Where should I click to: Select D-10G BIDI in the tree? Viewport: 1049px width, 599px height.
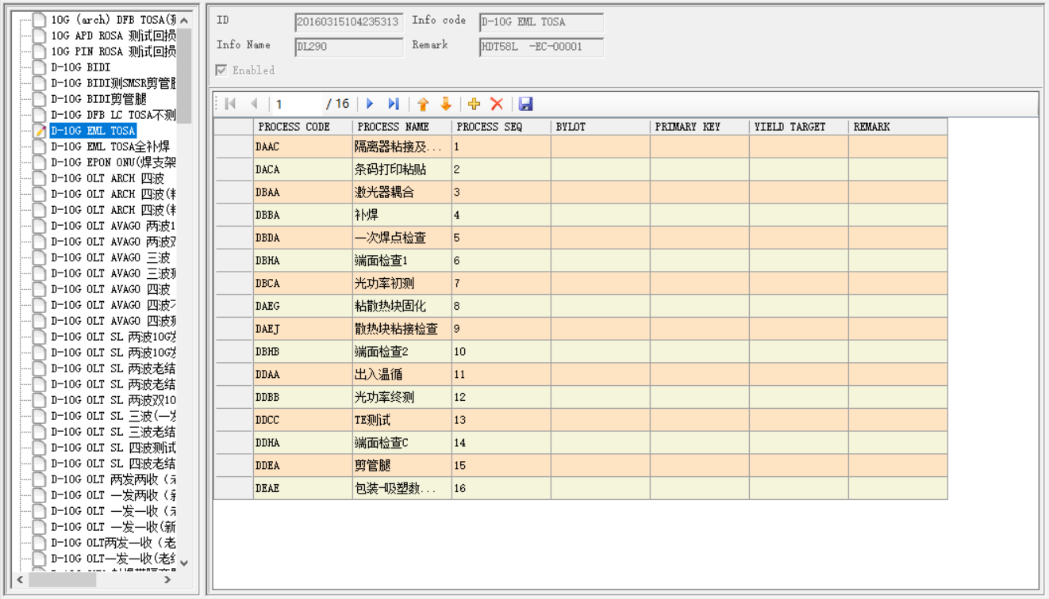(x=80, y=67)
